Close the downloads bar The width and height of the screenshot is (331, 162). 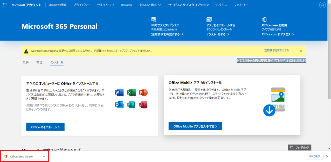tap(327, 156)
